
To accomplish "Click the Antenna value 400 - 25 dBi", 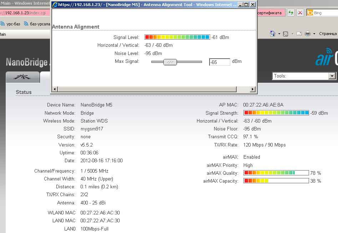I will (93, 203).
